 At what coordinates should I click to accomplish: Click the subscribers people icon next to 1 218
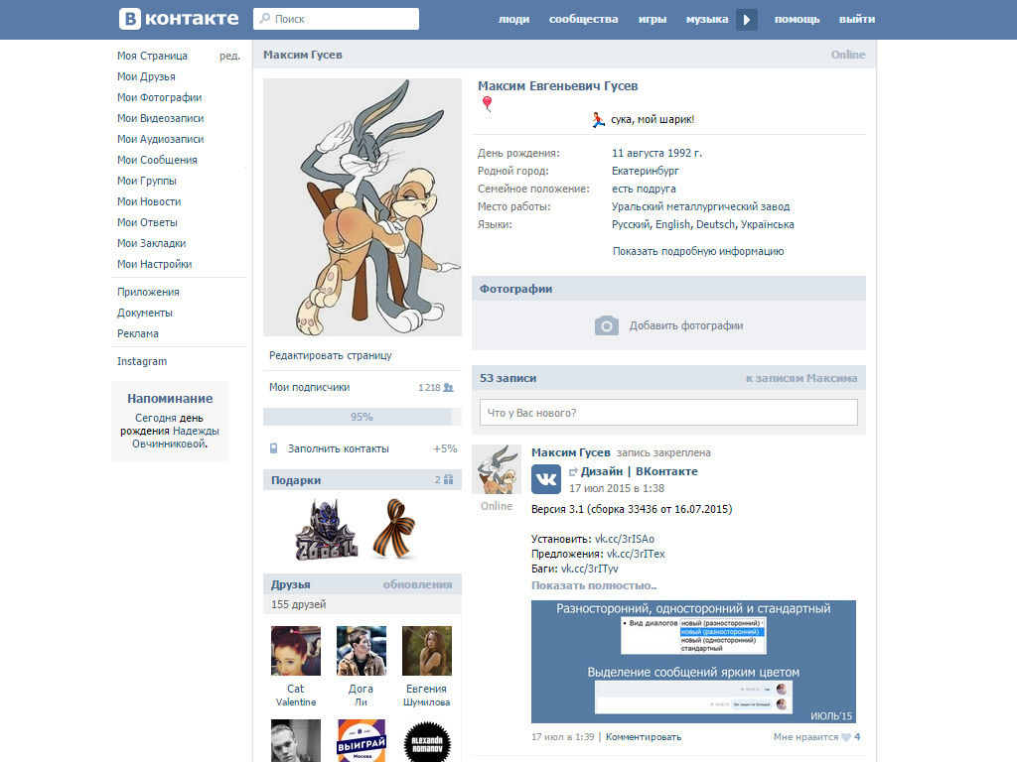point(448,388)
